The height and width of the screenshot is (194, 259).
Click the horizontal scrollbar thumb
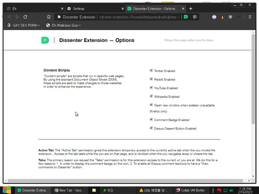click(x=125, y=181)
